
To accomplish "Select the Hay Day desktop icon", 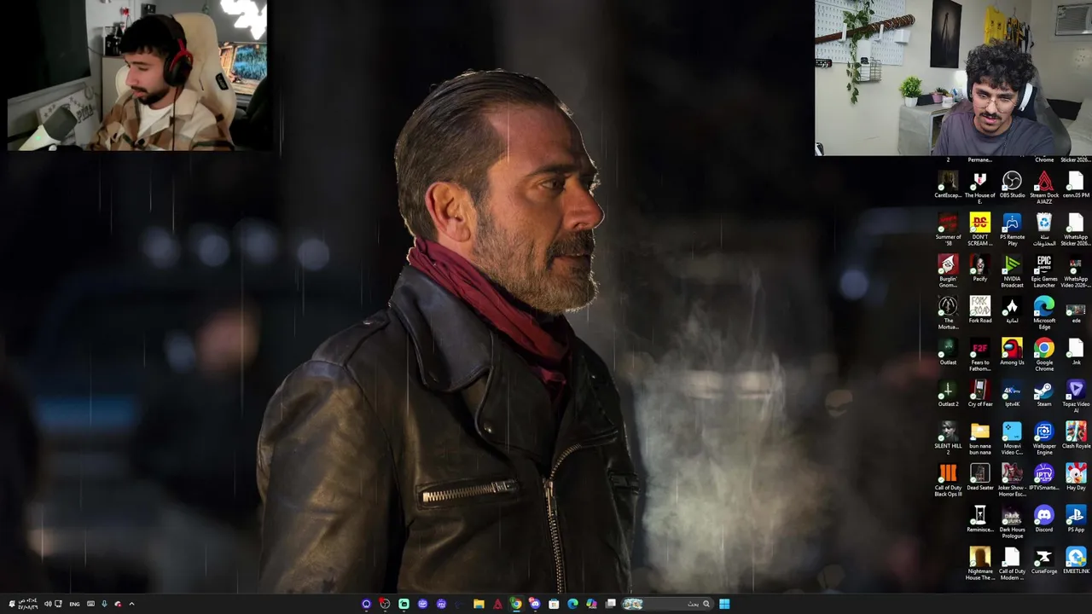I will coord(1076,478).
